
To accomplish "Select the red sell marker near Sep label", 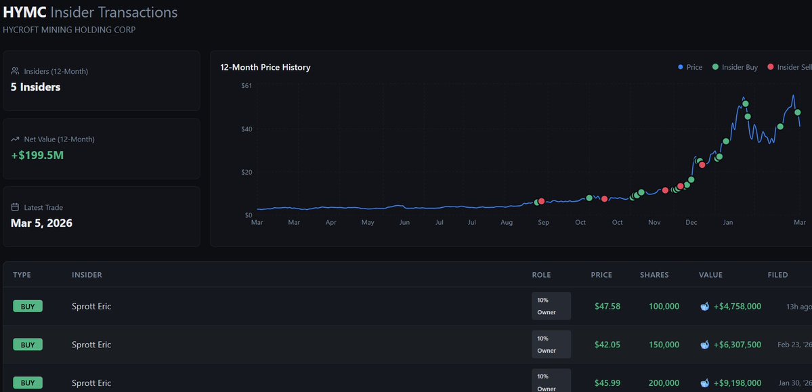I will pyautogui.click(x=542, y=201).
